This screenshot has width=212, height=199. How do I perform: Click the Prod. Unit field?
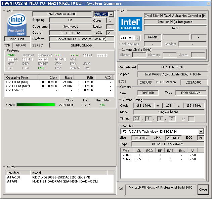(x=17, y=39)
